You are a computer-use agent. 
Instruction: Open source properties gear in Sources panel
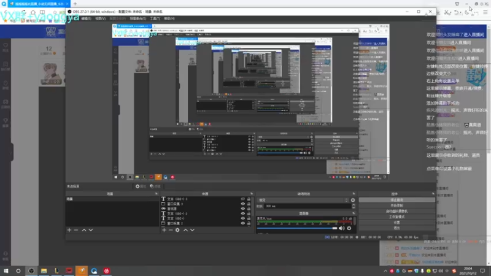coord(177,230)
